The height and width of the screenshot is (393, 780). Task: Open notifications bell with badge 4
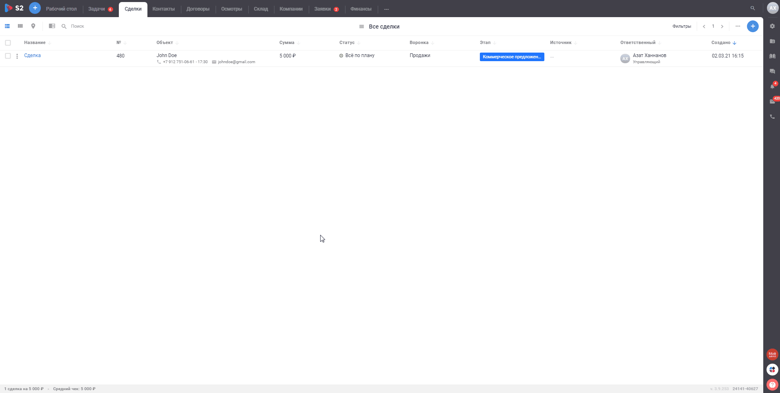coord(772,86)
